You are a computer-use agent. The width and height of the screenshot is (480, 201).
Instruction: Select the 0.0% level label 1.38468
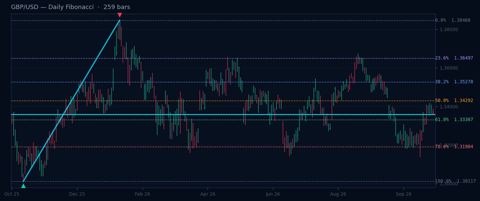pyautogui.click(x=452, y=20)
